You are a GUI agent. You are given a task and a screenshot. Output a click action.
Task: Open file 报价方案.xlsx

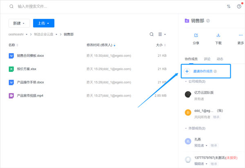point(27,69)
